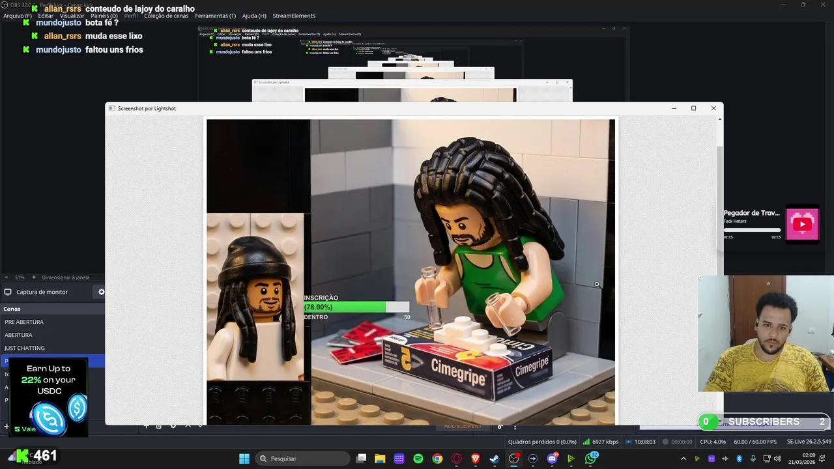Open Google Chrome from the taskbar
This screenshot has width=834, height=469.
[x=437, y=459]
